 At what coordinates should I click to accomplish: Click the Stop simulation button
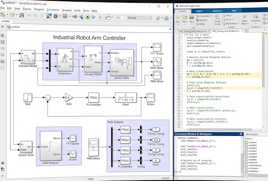tap(100, 17)
